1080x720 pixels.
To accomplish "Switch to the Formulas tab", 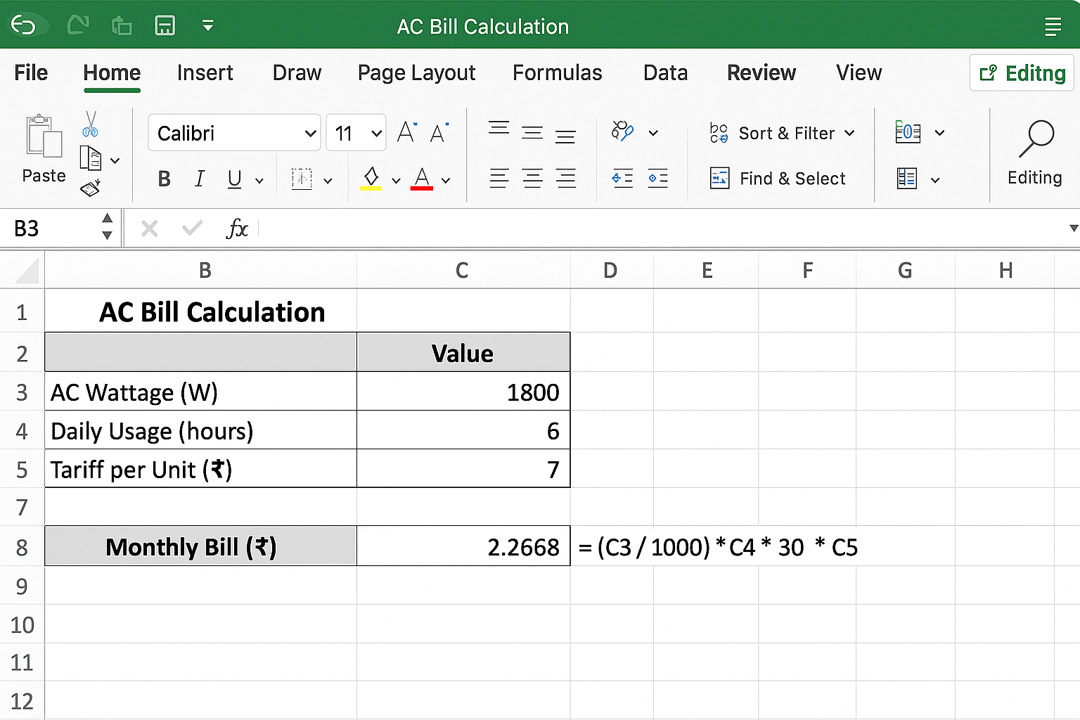I will pyautogui.click(x=557, y=72).
